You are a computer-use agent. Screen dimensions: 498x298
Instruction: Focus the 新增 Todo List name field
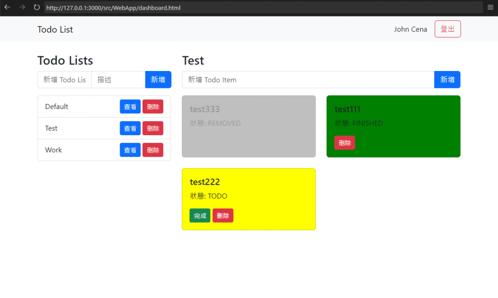[65, 80]
